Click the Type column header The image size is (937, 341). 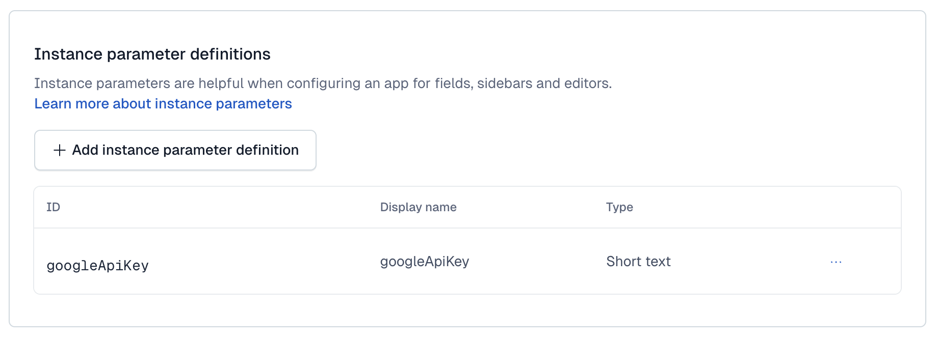[619, 207]
